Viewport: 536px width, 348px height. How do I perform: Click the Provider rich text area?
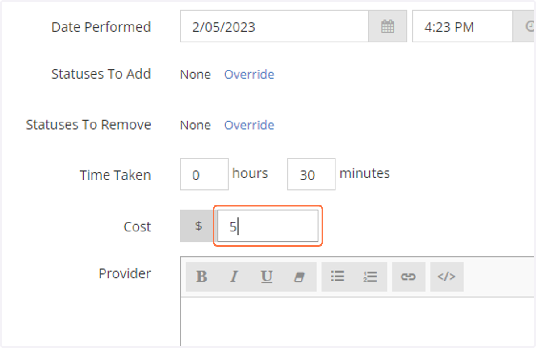pos(357,321)
